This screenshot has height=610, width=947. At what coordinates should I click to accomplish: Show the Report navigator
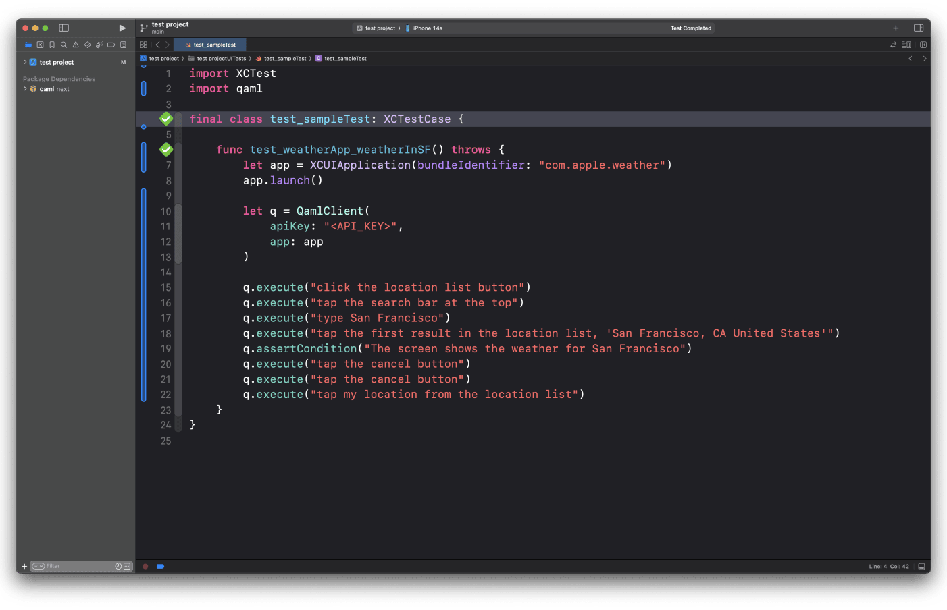[x=124, y=45]
